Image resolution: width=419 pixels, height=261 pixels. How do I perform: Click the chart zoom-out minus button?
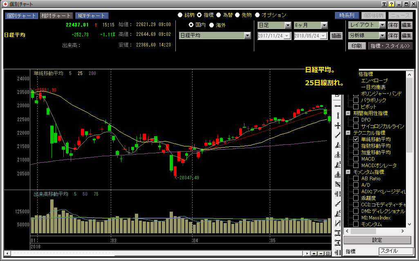(x=321, y=253)
